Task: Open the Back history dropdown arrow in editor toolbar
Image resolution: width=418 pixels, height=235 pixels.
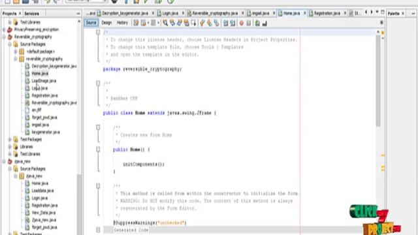Action: pos(148,23)
